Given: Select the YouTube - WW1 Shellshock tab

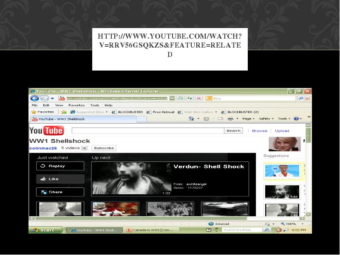Looking at the screenshot, I should [x=83, y=119].
